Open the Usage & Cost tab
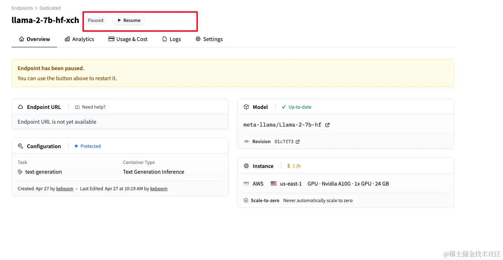The height and width of the screenshot is (260, 503). coord(128,39)
